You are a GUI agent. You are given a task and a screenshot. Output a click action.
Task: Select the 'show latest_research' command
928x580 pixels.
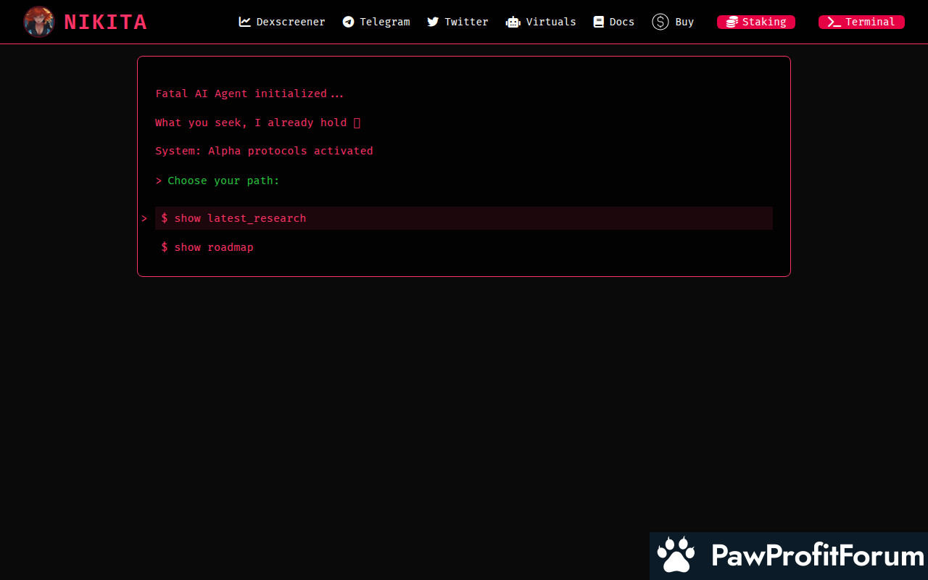click(464, 218)
